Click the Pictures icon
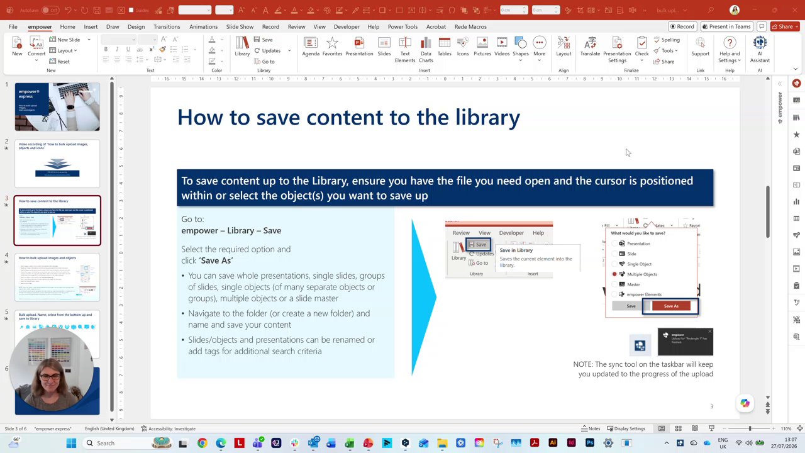Screen dimensions: 805x453 pos(482,47)
